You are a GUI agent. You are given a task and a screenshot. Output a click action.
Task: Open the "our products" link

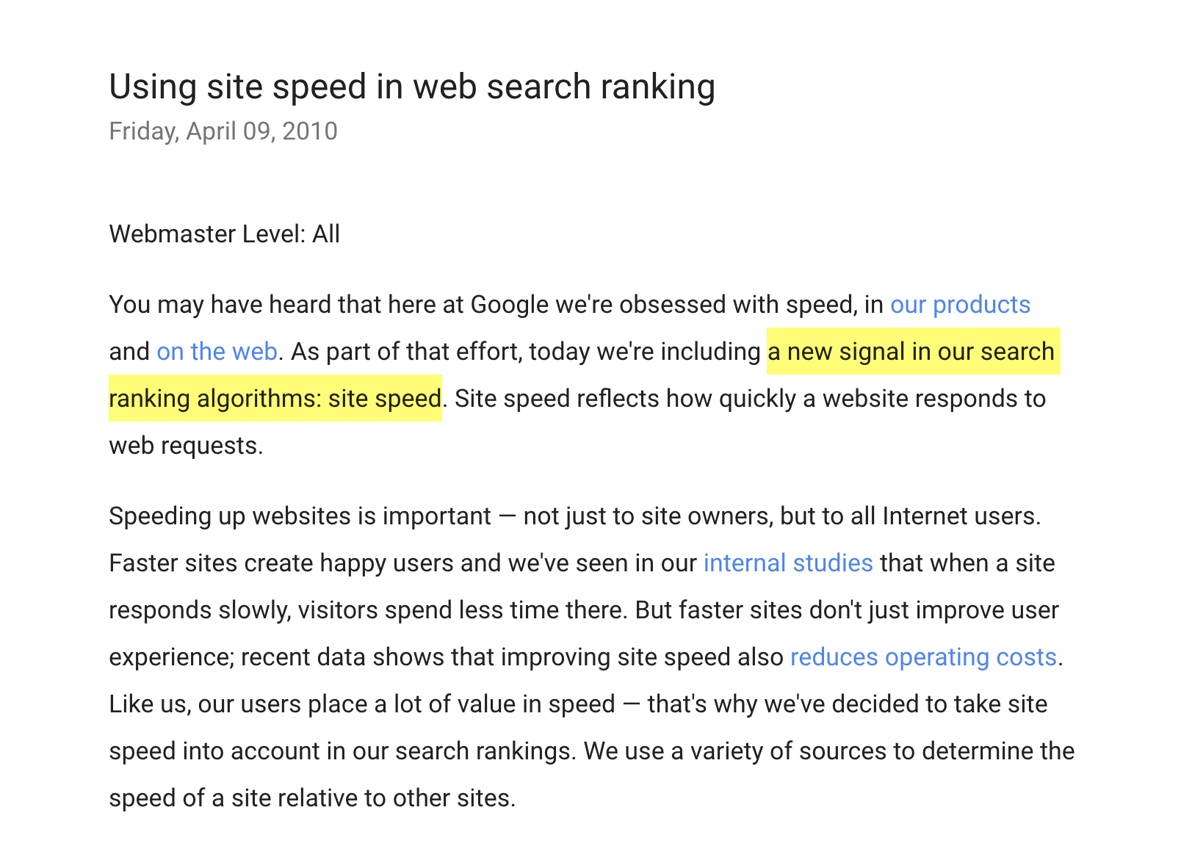960,305
